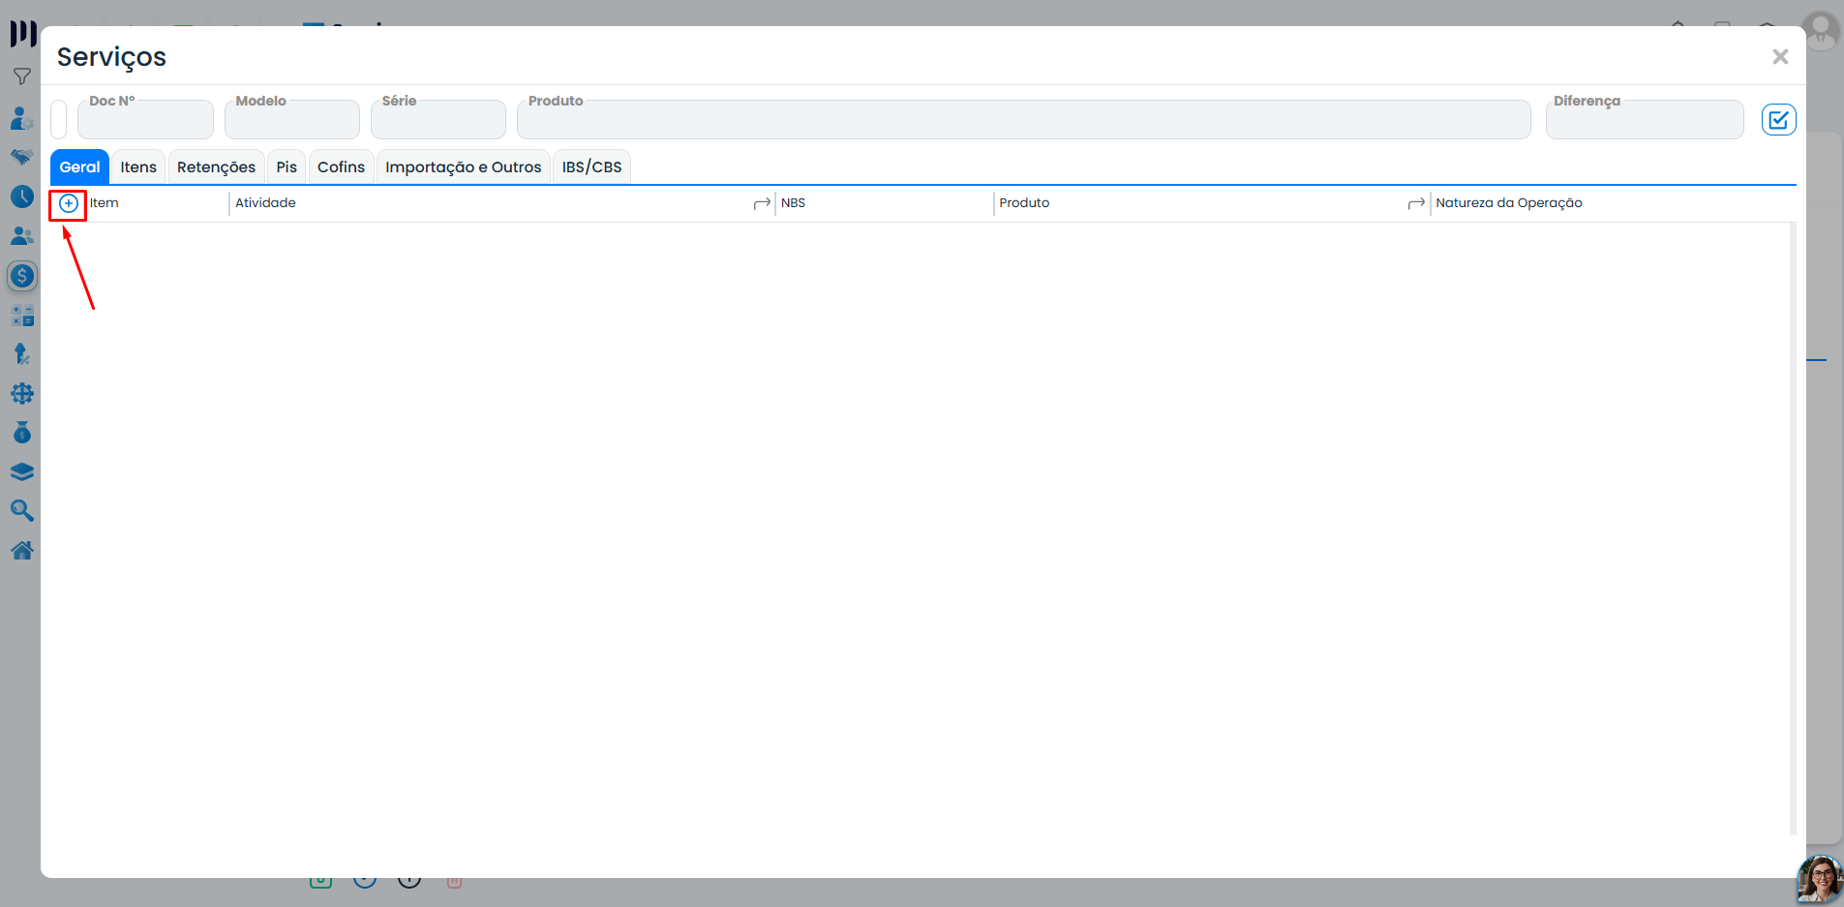Click the confirm check icon beside Diferença
Image resolution: width=1844 pixels, height=907 pixels.
click(x=1778, y=120)
